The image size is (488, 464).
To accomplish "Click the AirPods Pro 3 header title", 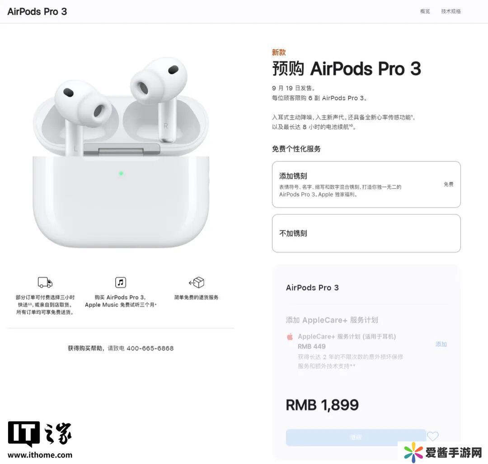I will (37, 11).
